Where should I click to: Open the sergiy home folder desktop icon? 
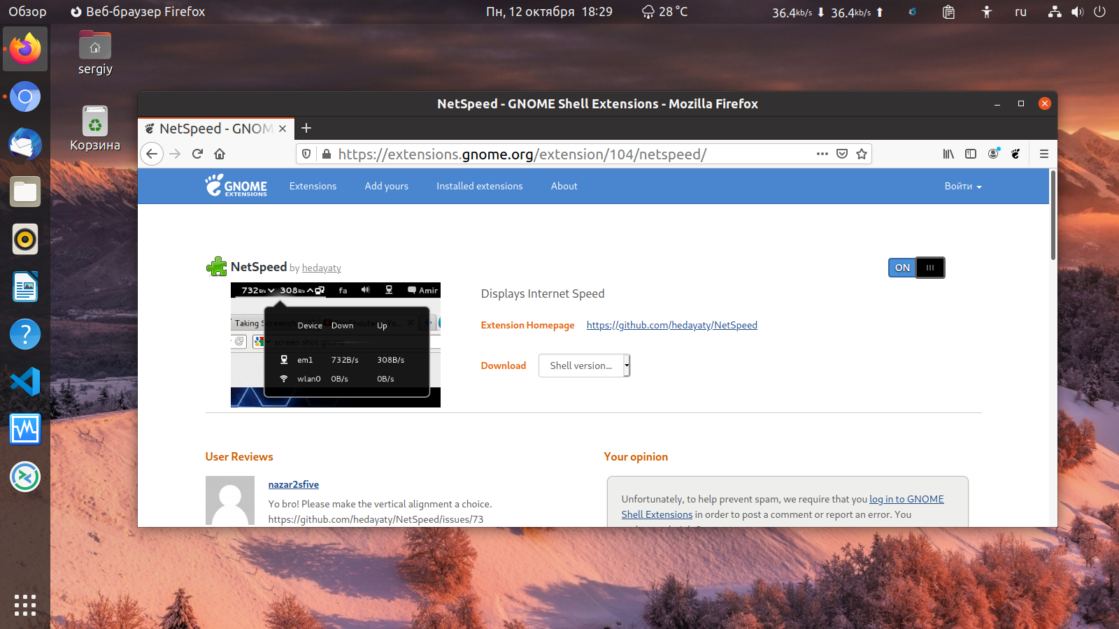point(95,53)
